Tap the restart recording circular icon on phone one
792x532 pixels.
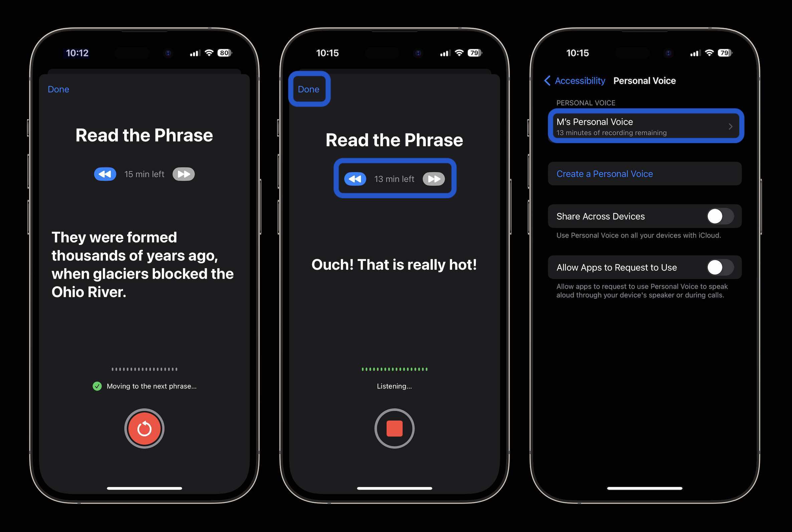pos(144,428)
